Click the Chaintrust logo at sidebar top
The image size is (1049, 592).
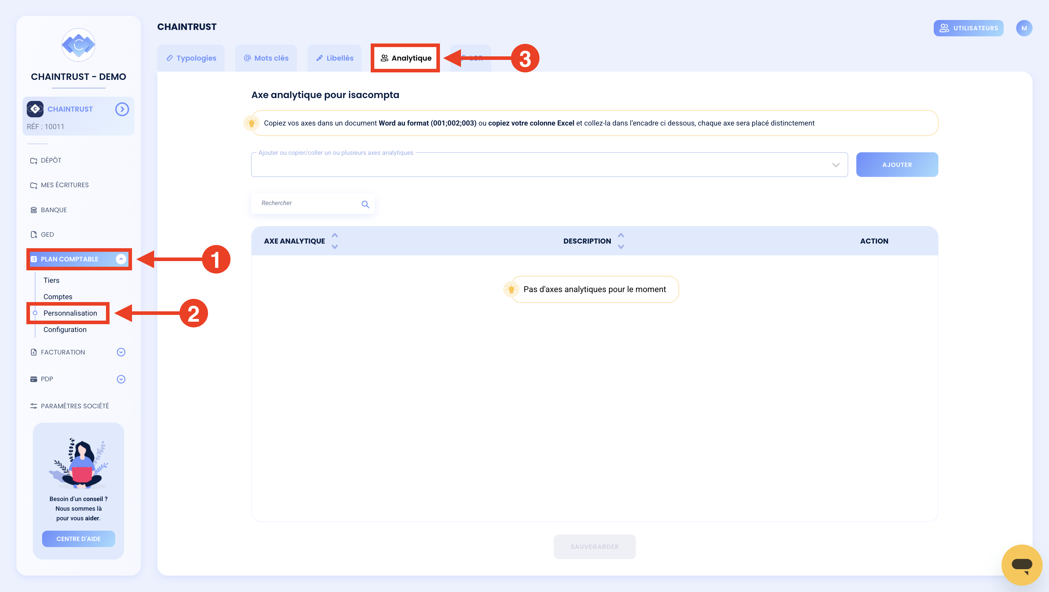click(78, 45)
